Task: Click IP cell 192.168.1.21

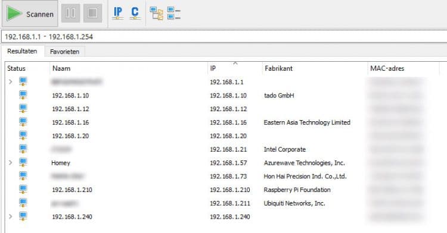Action: 228,149
